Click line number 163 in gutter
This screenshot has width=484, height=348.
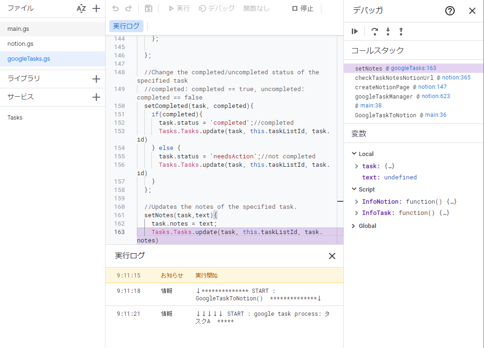120,232
